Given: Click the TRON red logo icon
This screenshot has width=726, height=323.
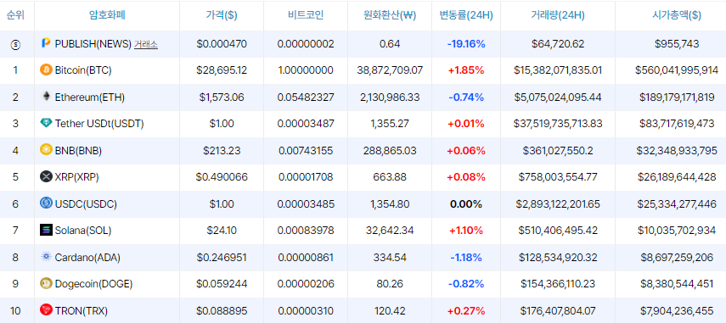Looking at the screenshot, I should [x=46, y=310].
